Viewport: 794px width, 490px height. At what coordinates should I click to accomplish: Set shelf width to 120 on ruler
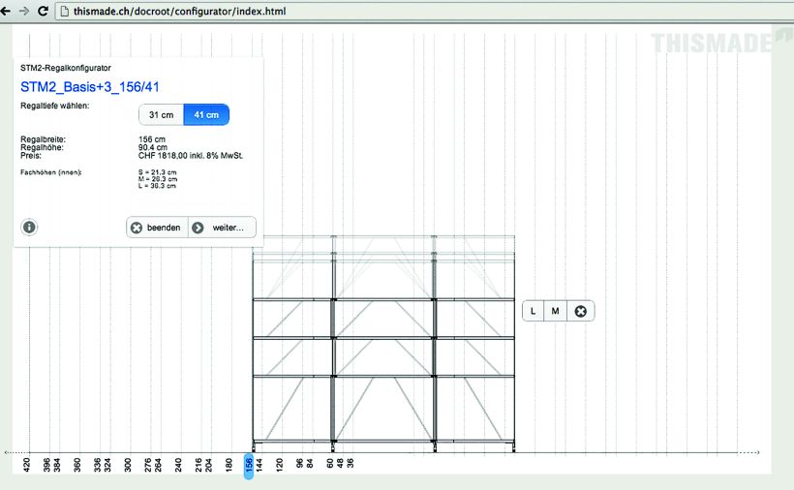point(279,465)
